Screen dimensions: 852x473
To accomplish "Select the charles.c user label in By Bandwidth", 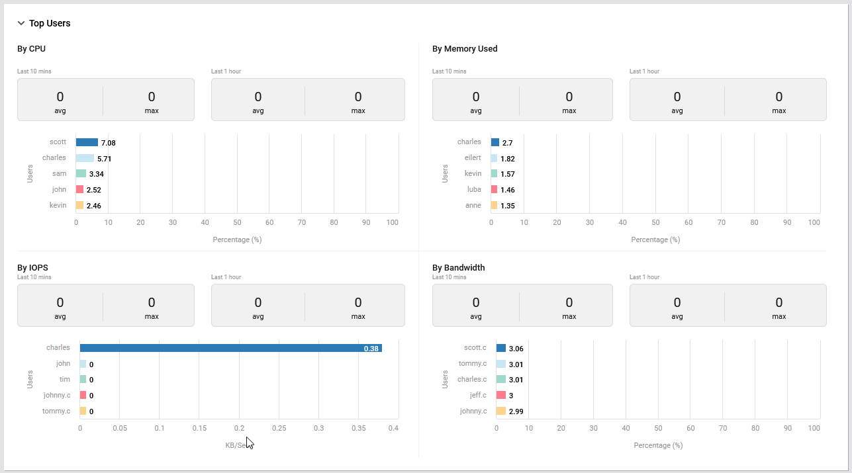I will [472, 379].
